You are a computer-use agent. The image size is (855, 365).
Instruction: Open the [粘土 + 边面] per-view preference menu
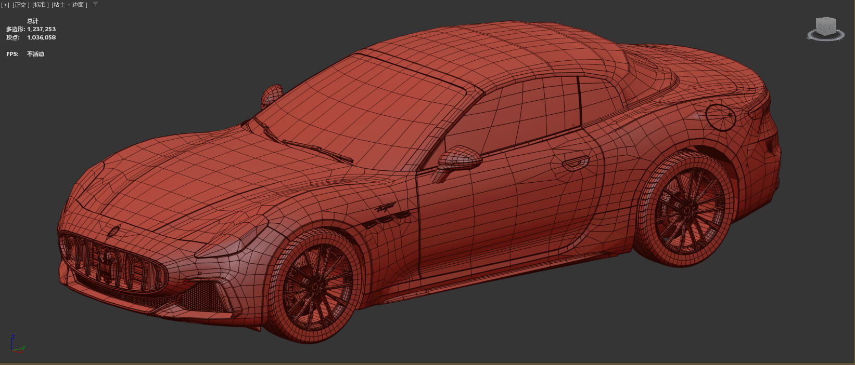[69, 5]
